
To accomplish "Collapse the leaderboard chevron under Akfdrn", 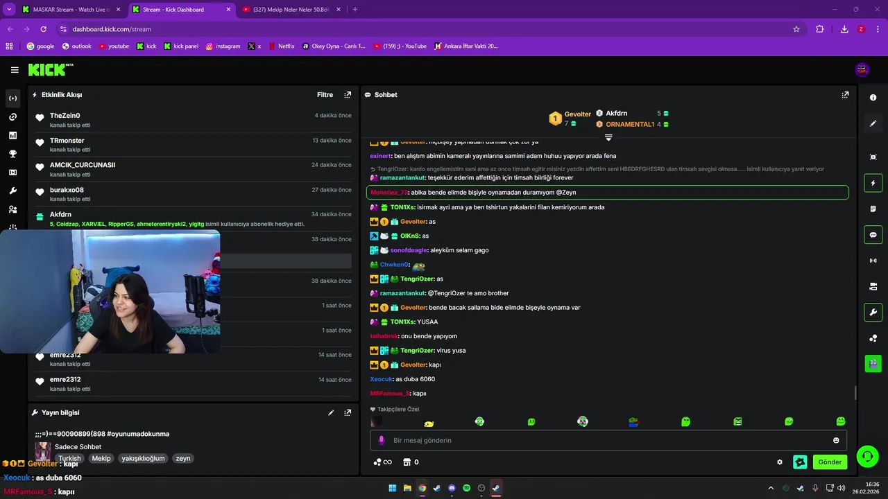I will (608, 137).
